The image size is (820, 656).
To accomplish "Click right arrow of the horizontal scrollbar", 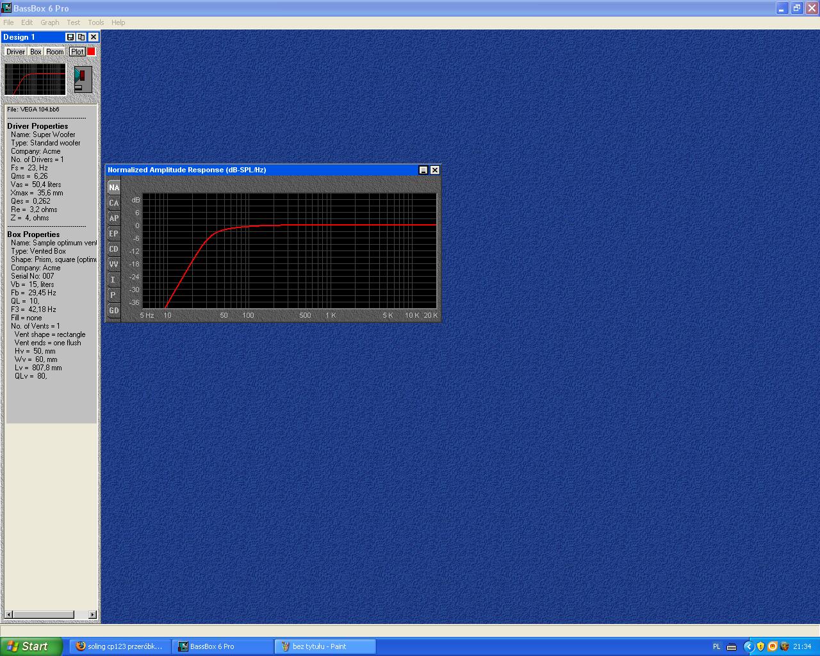I will (x=92, y=615).
